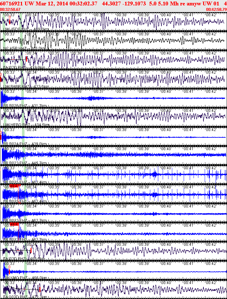Click the 00:35 tick on the TA.I03D trace
Viewport: 227px width, 299px height.
click(x=54, y=244)
